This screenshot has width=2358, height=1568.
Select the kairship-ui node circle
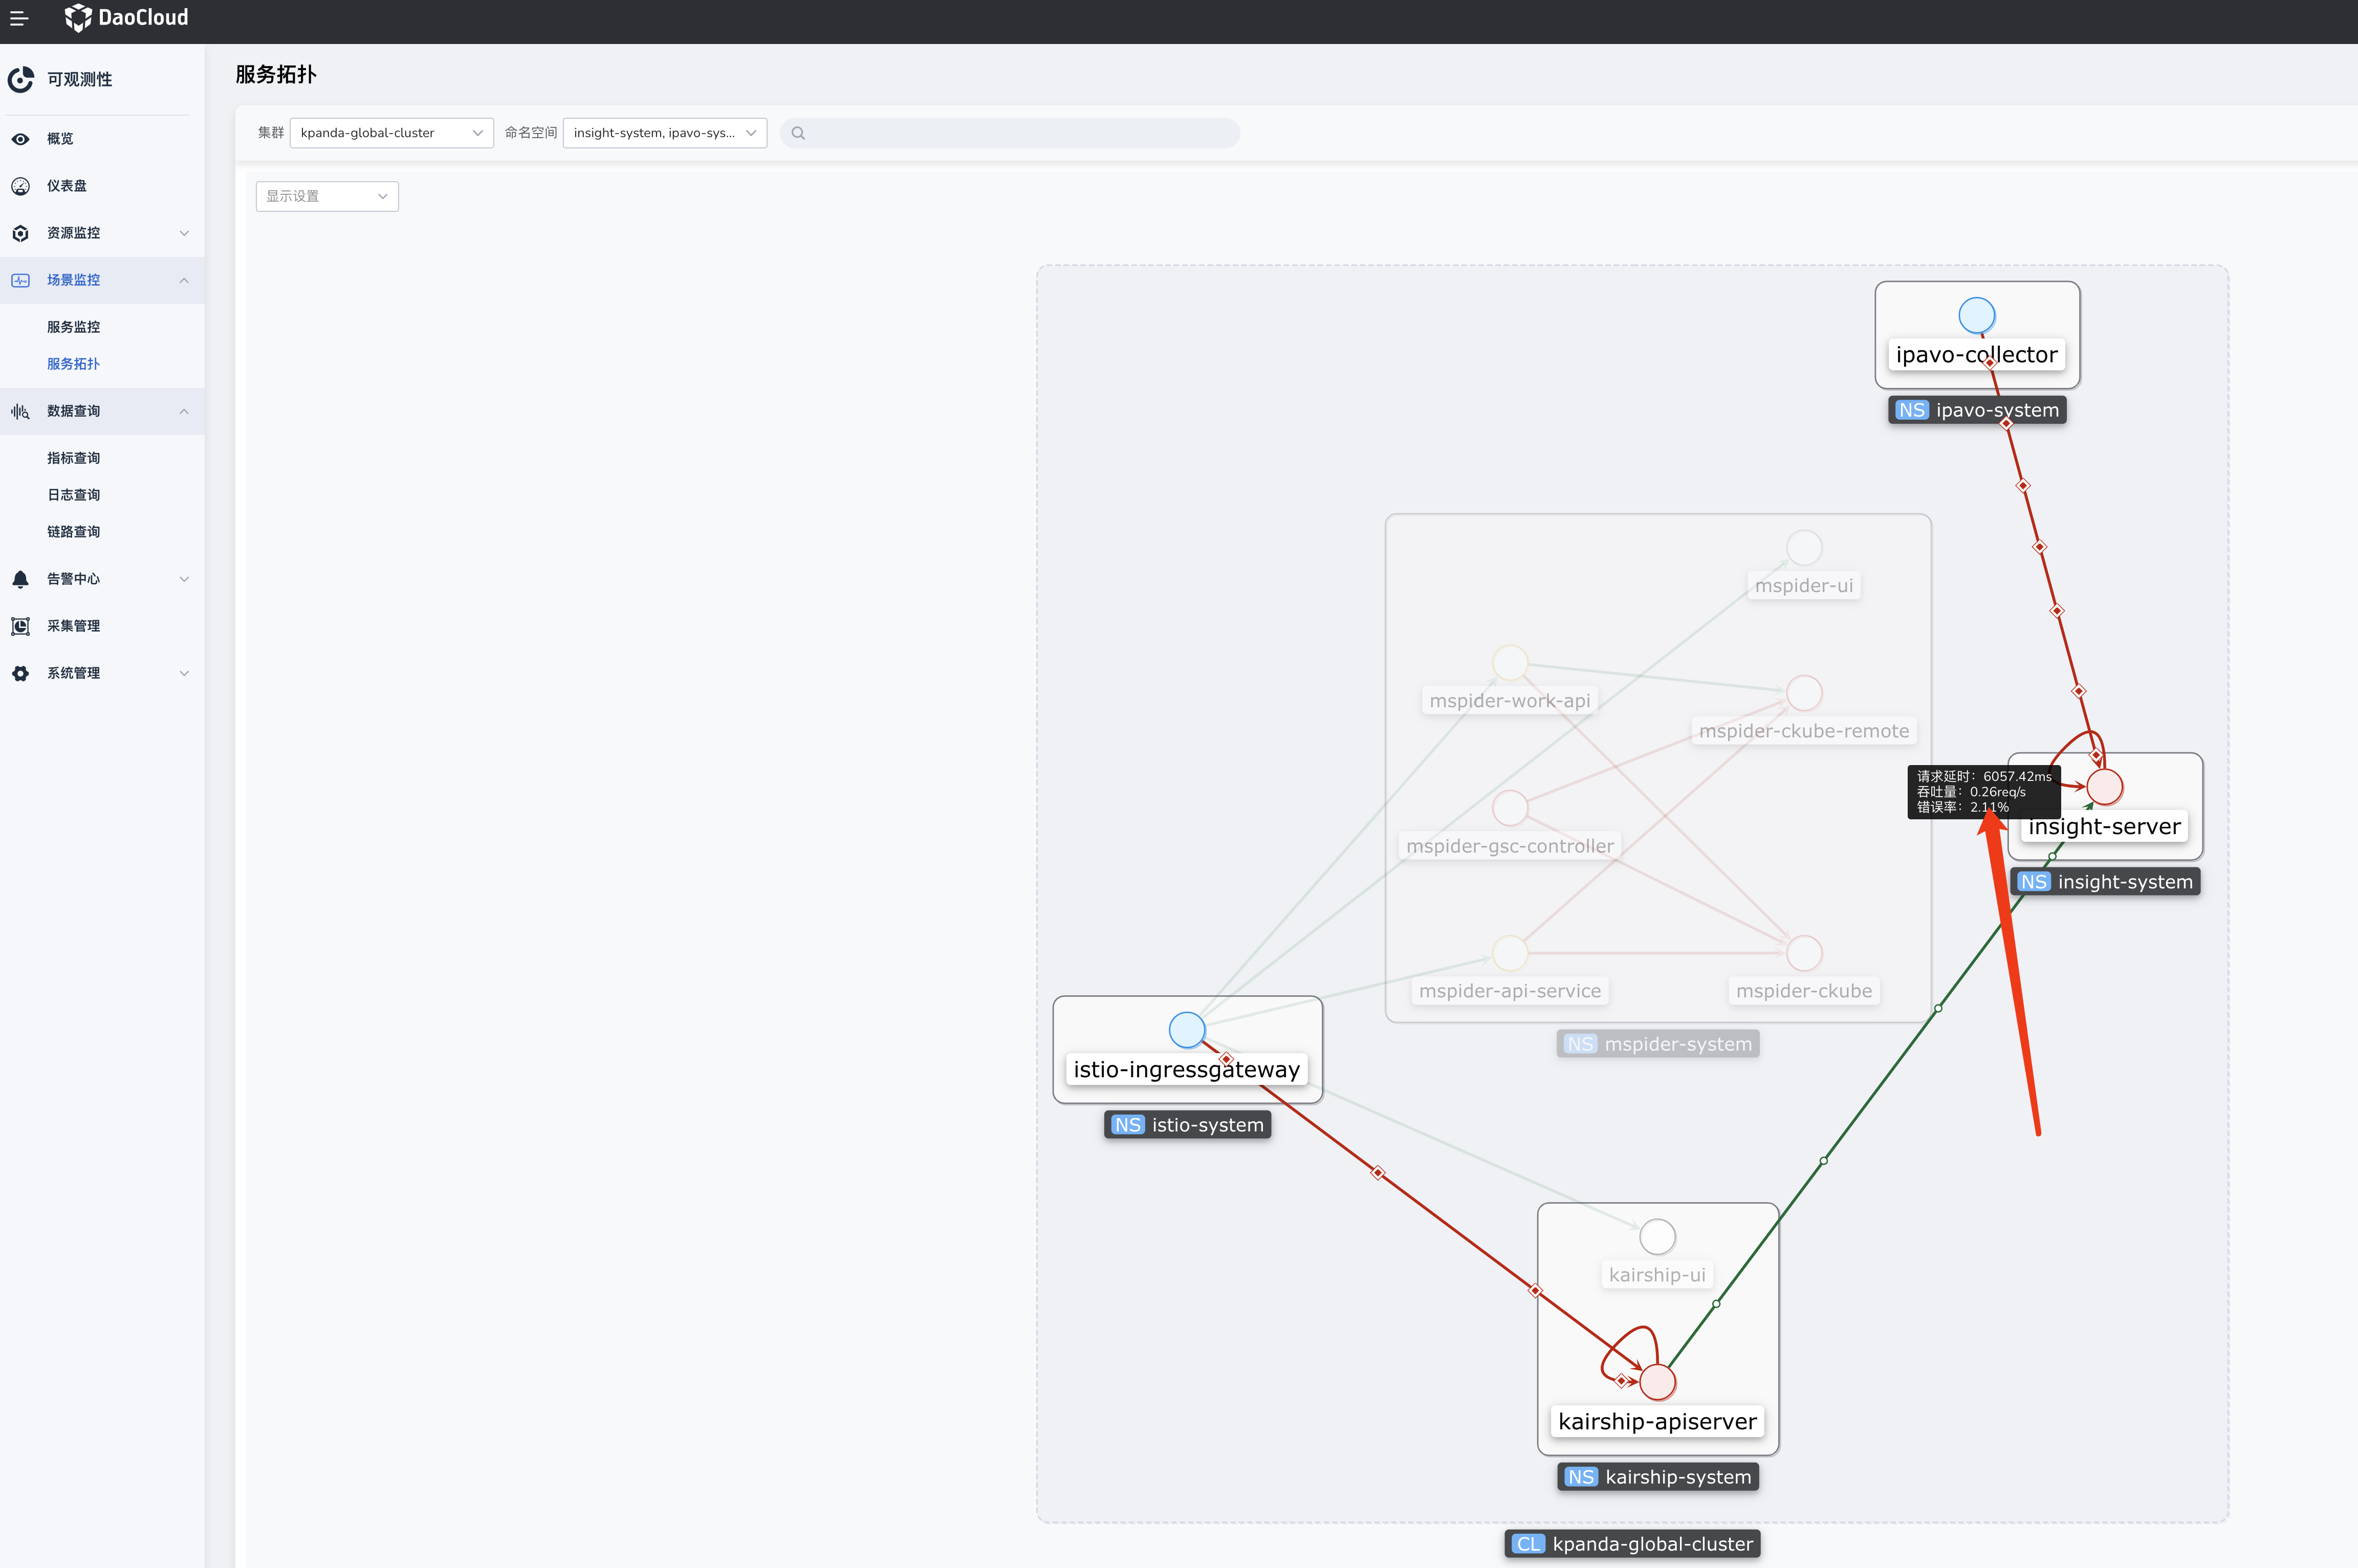pos(1657,1237)
